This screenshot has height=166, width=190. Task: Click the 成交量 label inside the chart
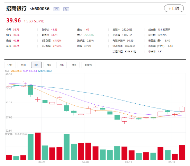(16, 134)
